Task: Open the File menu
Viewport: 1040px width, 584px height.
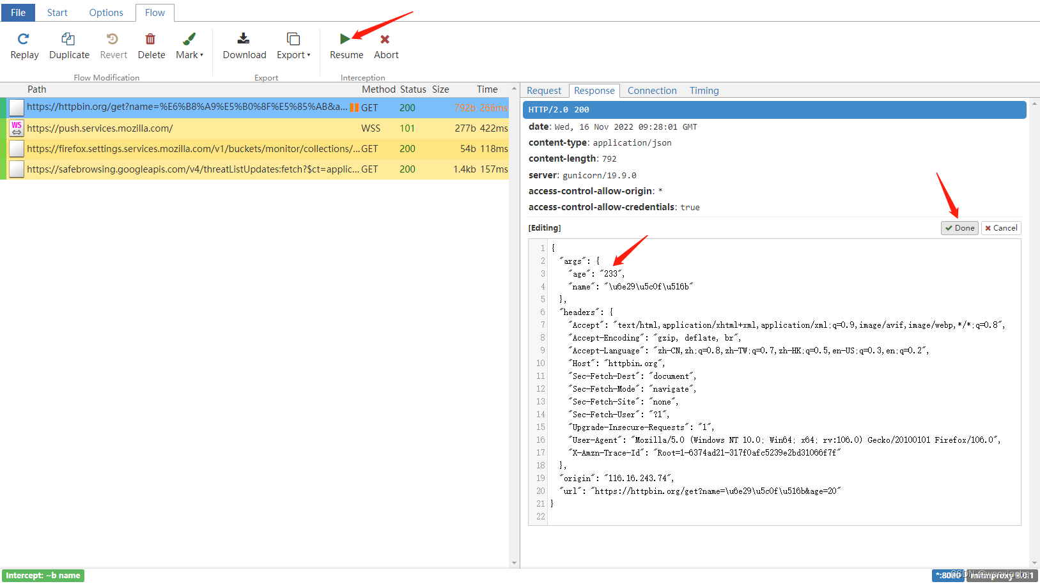Action: pos(18,12)
